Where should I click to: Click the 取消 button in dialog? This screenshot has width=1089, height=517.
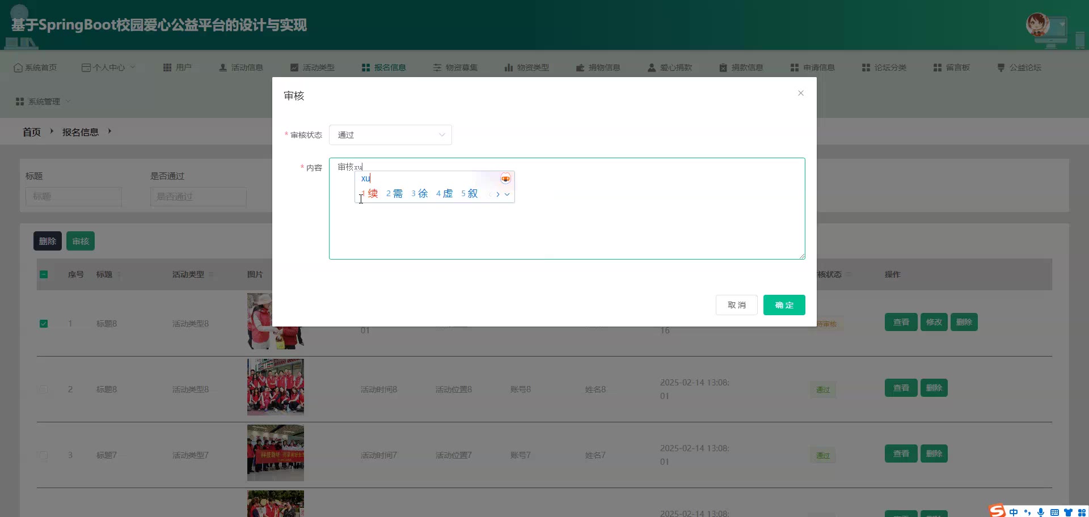coord(737,305)
